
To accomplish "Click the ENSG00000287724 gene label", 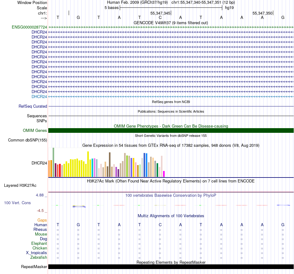I will (x=29, y=27).
